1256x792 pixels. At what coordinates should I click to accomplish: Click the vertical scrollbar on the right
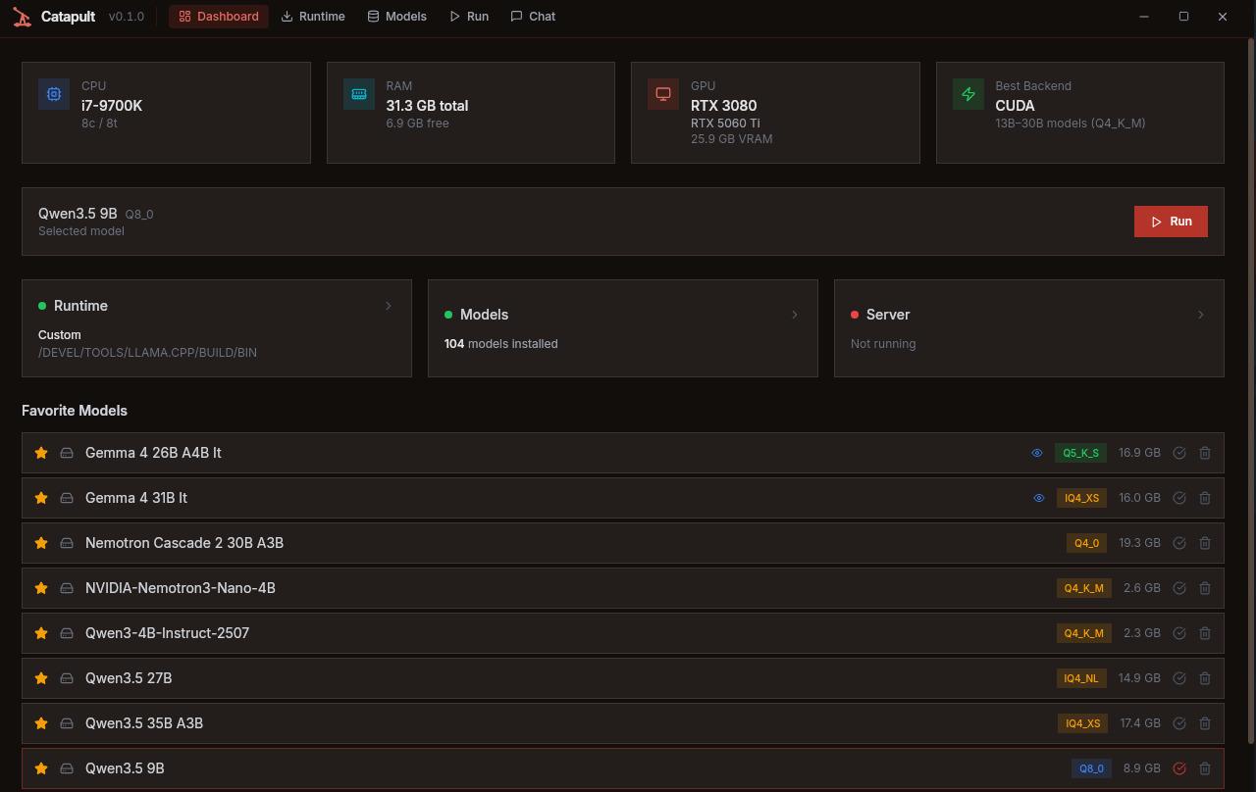pyautogui.click(x=1251, y=392)
